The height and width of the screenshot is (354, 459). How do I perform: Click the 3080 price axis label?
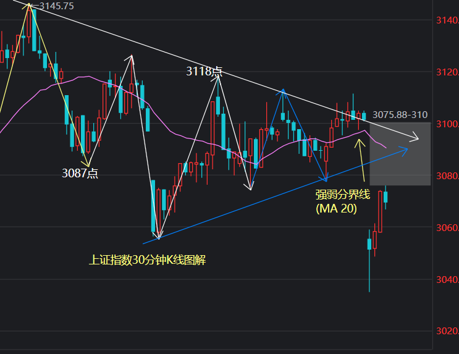[x=447, y=176]
